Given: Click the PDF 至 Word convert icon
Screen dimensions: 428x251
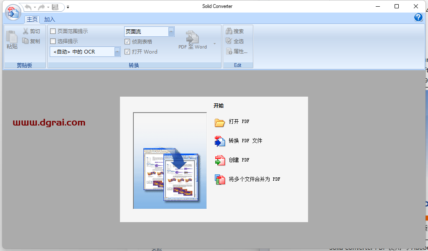Looking at the screenshot, I should pos(192,37).
